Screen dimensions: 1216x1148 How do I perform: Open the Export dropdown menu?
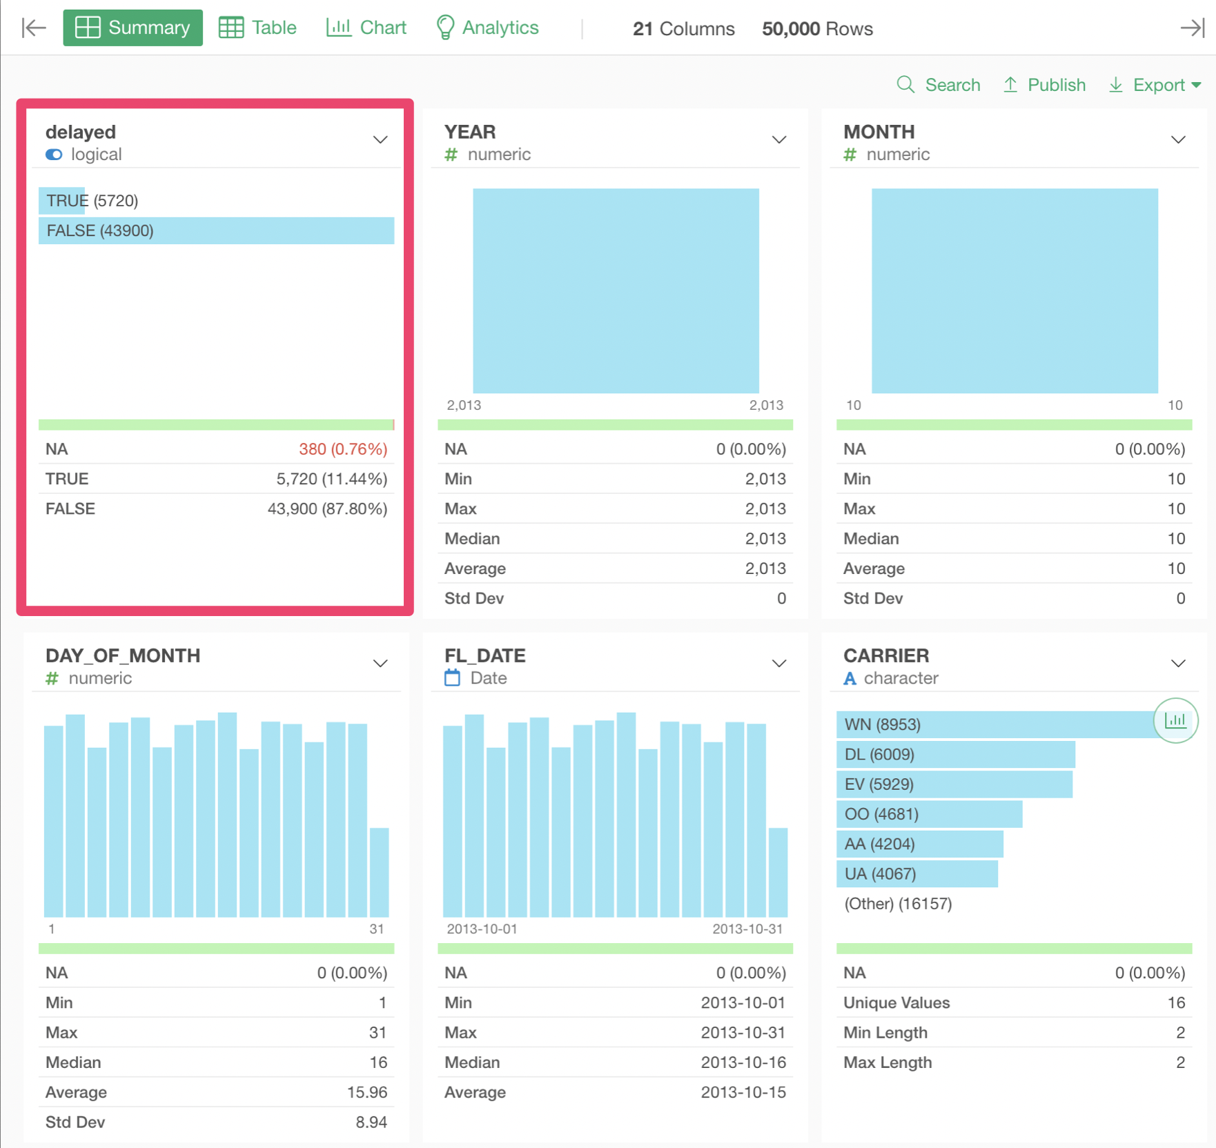pos(1155,85)
